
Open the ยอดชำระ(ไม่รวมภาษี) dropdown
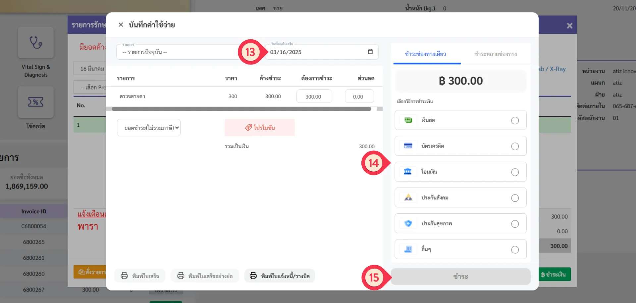149,128
